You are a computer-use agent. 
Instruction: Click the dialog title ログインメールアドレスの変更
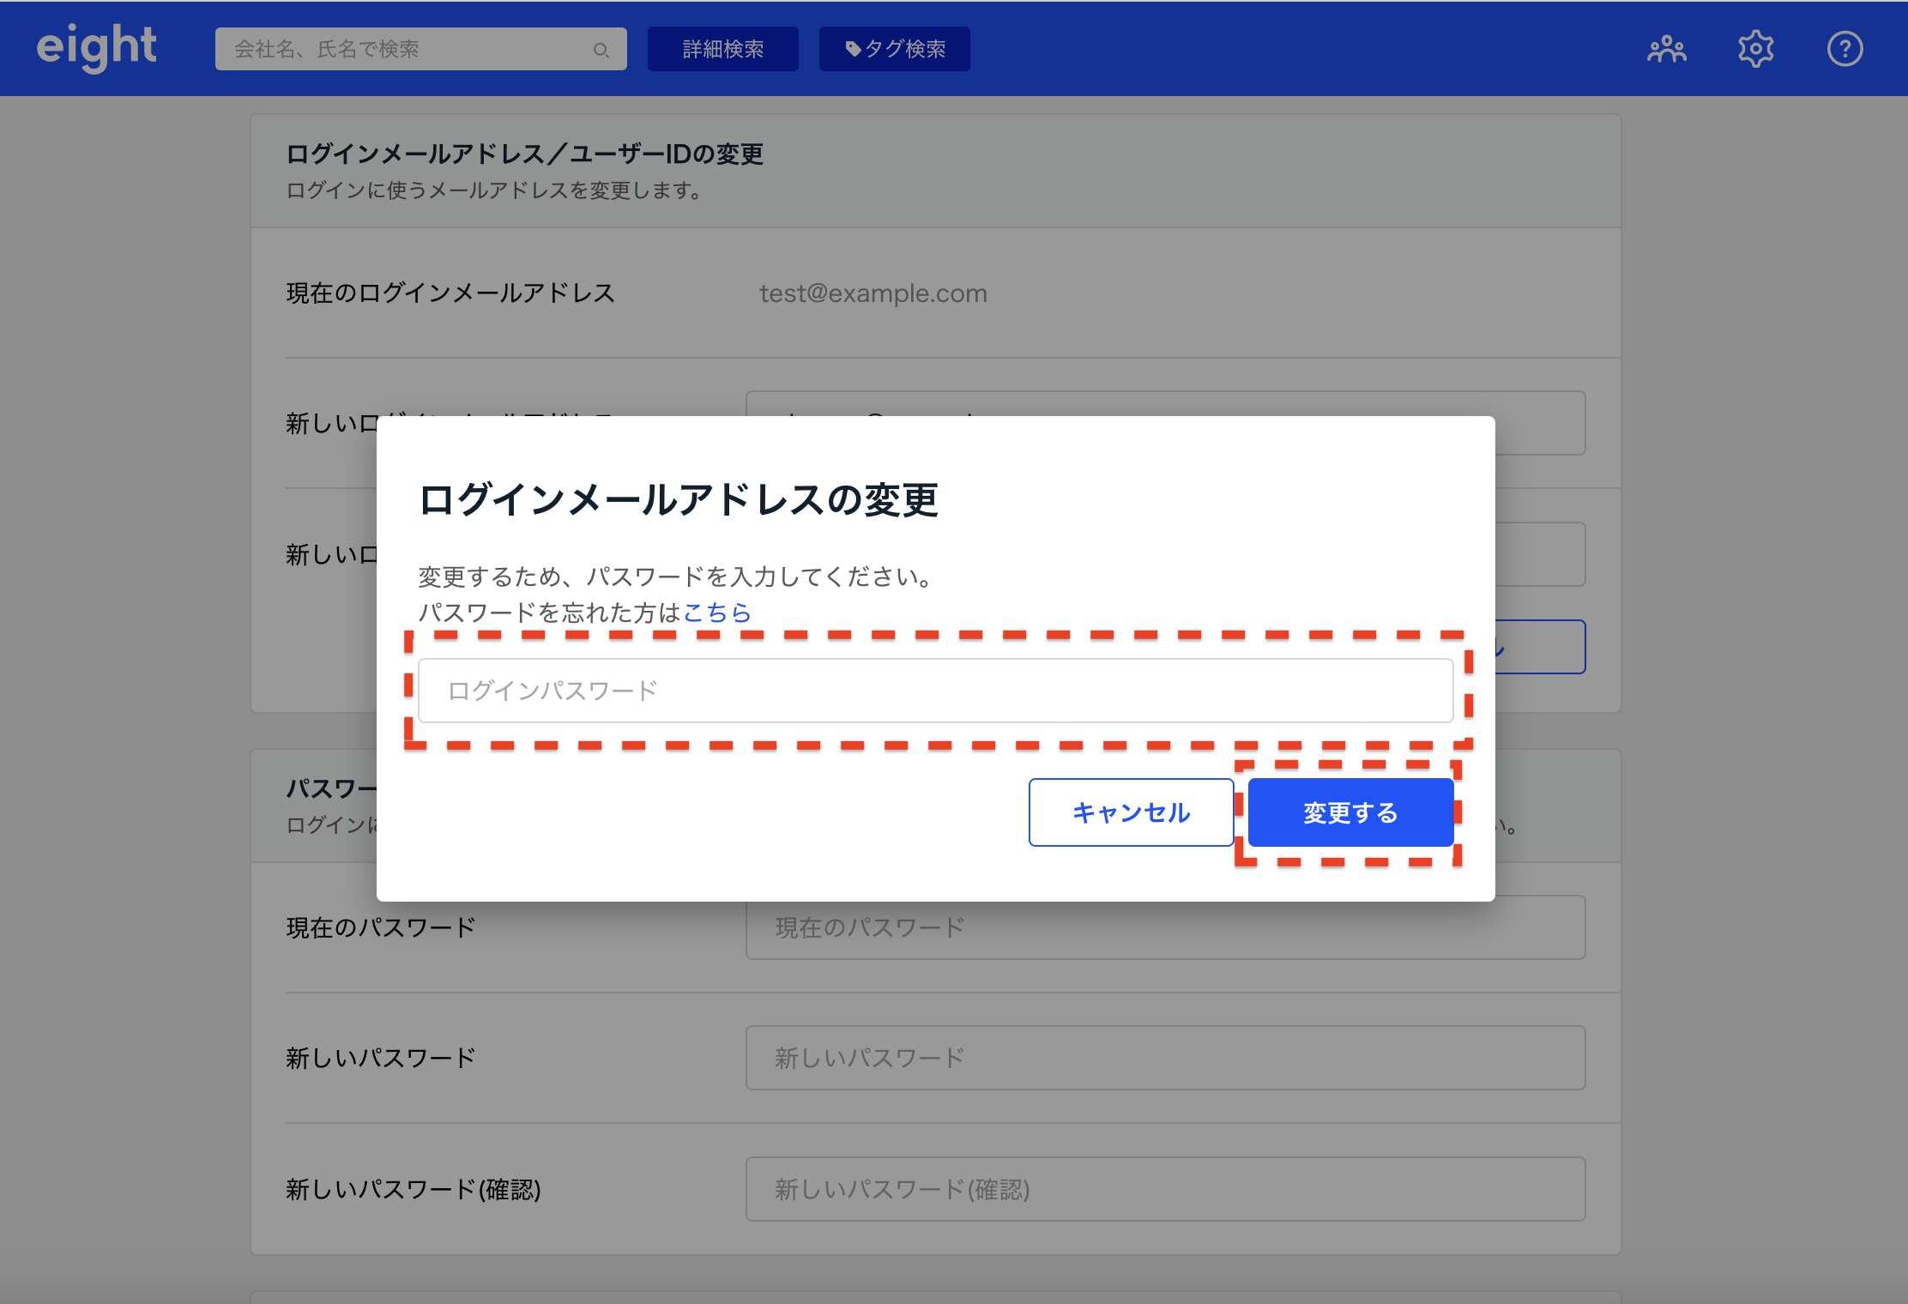point(678,500)
